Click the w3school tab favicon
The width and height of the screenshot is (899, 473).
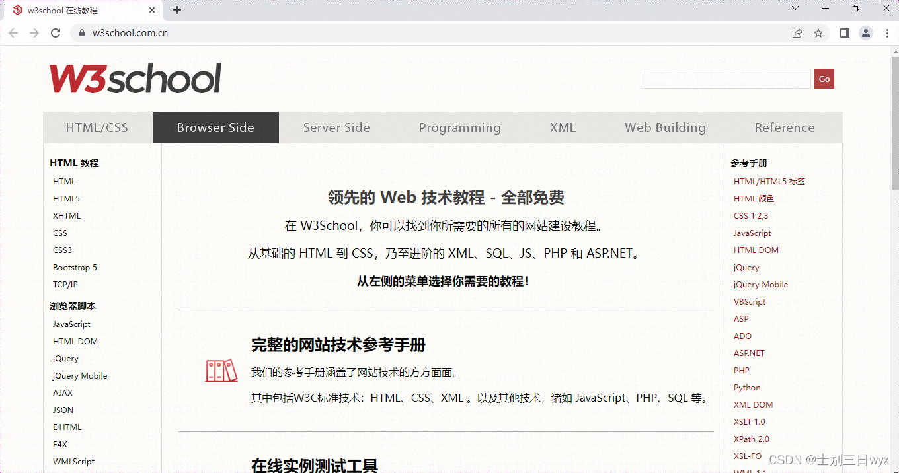click(18, 10)
